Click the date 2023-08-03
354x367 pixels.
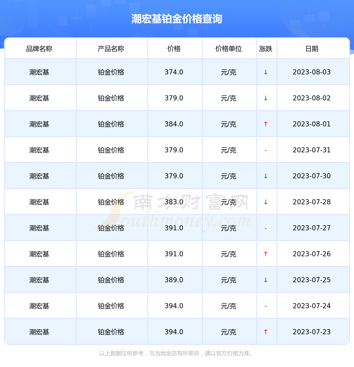click(x=312, y=72)
